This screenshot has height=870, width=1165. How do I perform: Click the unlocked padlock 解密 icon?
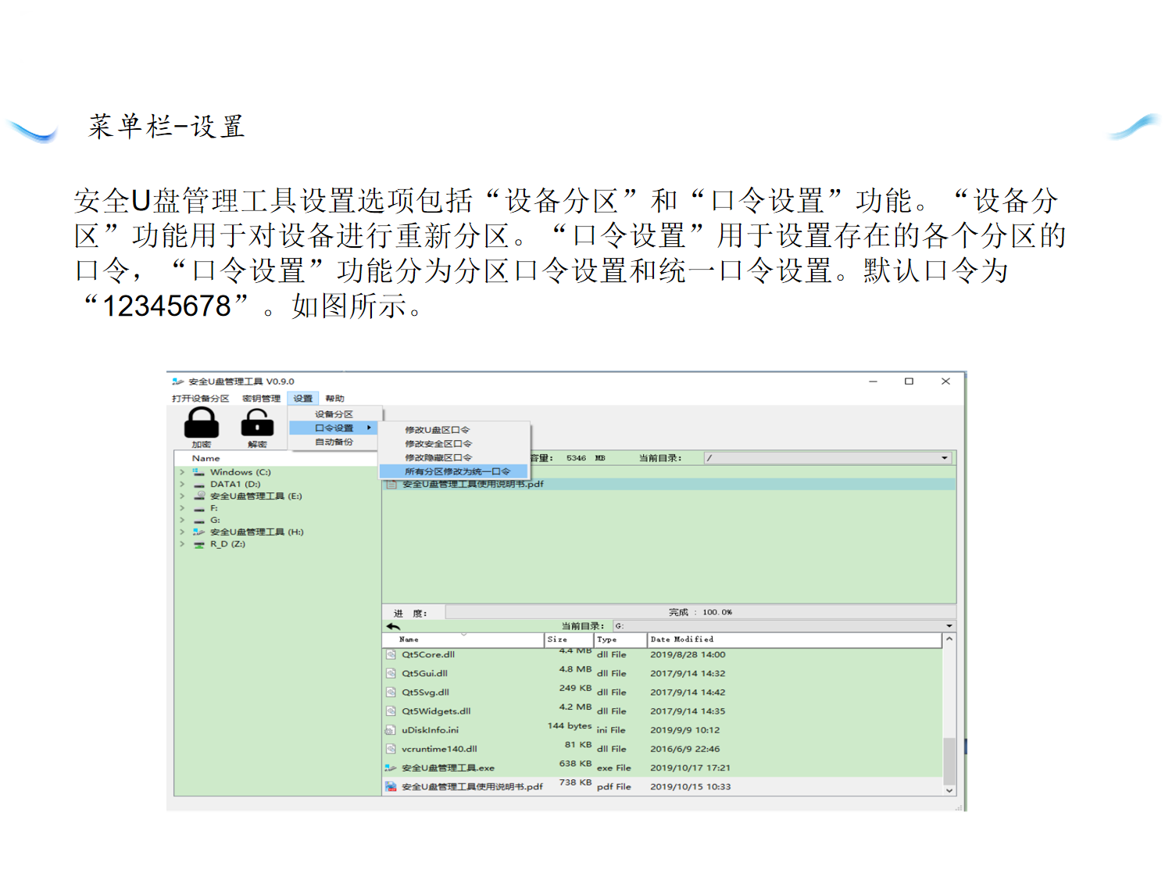(257, 424)
